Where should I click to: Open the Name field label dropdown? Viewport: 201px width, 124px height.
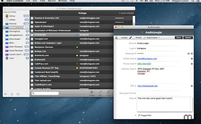(135, 43)
